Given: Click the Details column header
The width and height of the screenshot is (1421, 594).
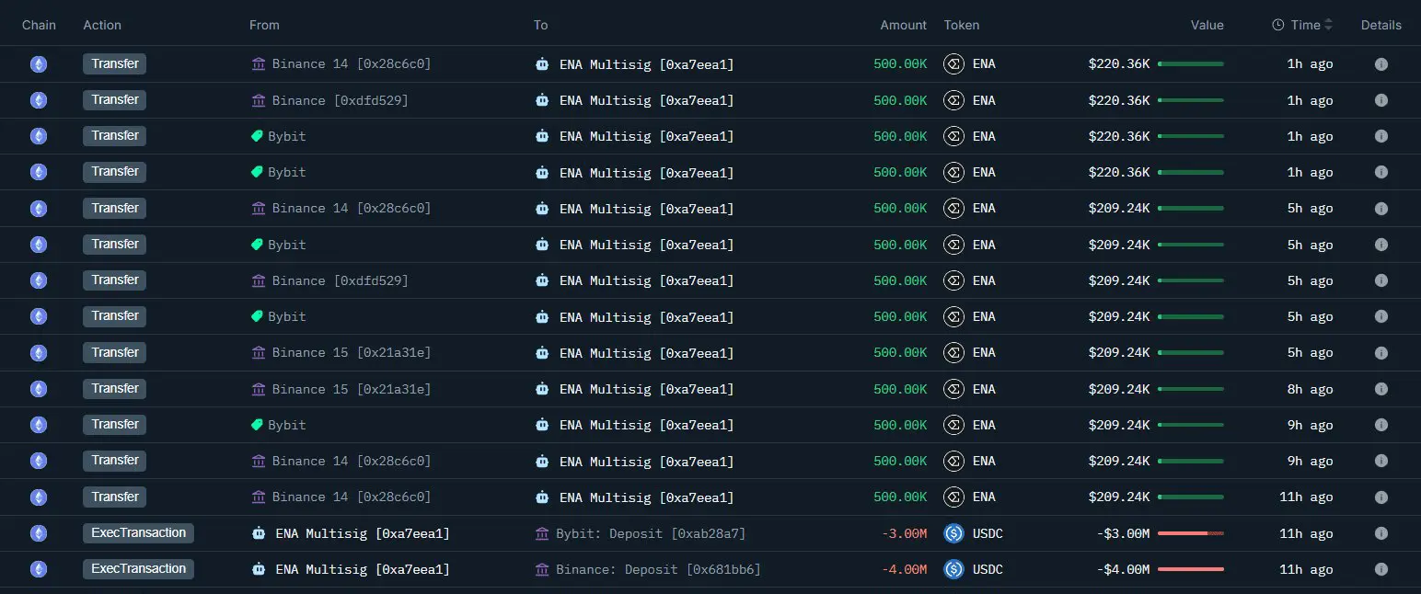Looking at the screenshot, I should [x=1381, y=25].
